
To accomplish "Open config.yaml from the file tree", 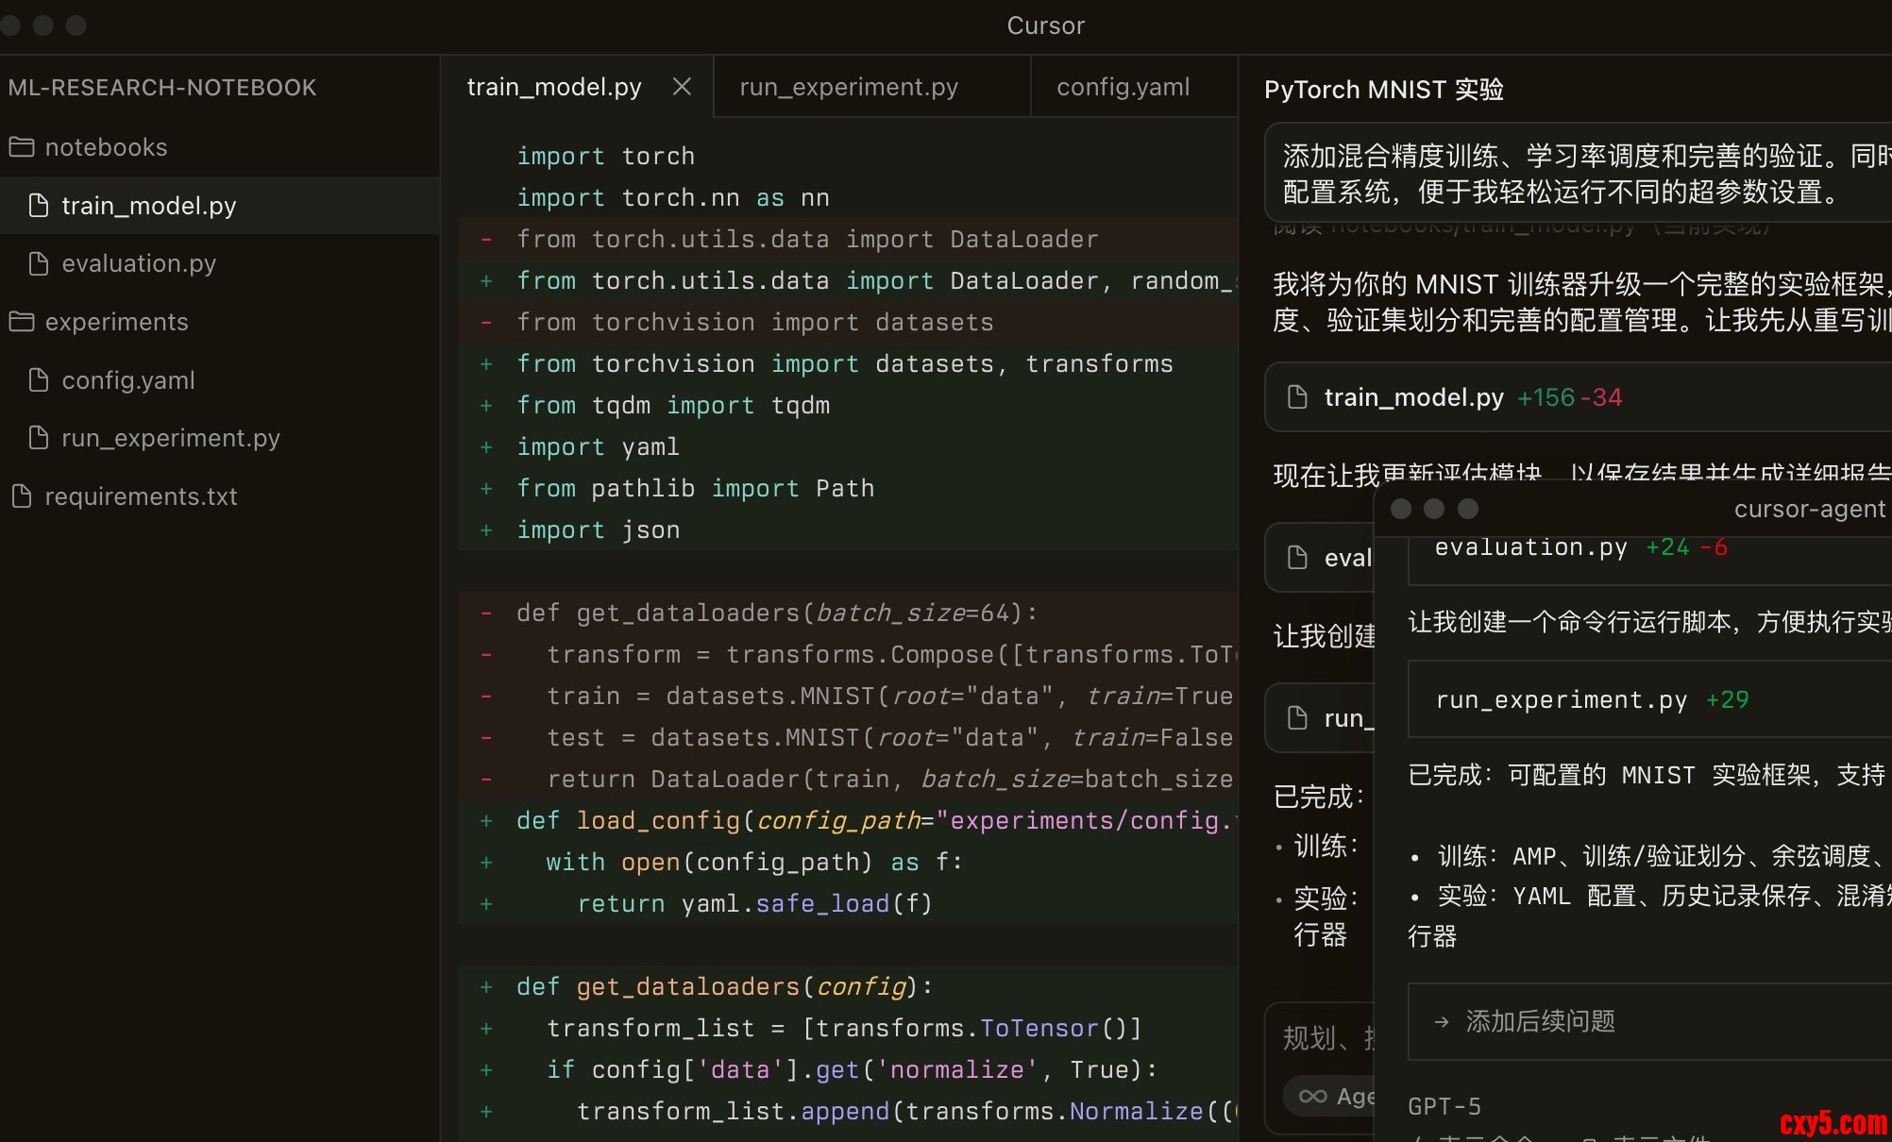I will [x=128, y=380].
